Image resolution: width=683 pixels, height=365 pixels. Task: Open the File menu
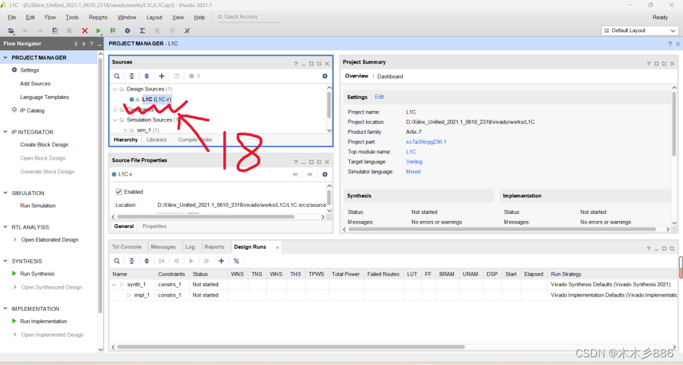point(12,17)
